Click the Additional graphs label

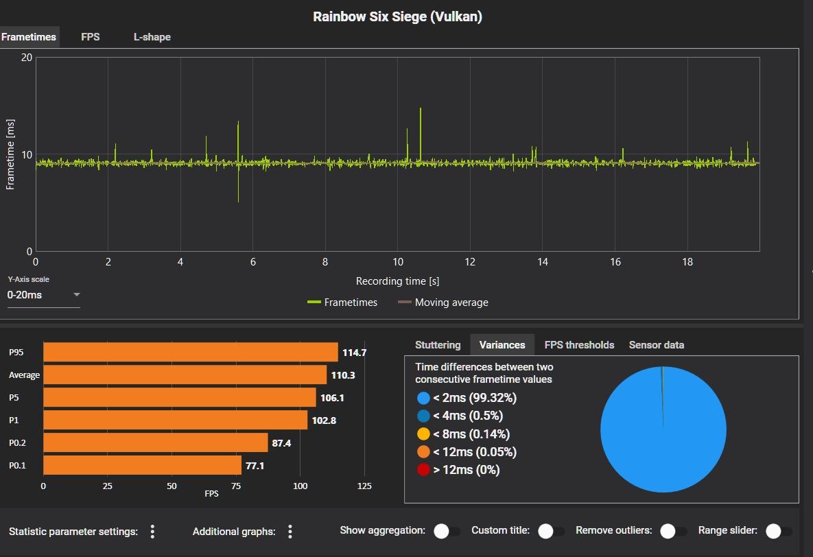click(x=234, y=532)
